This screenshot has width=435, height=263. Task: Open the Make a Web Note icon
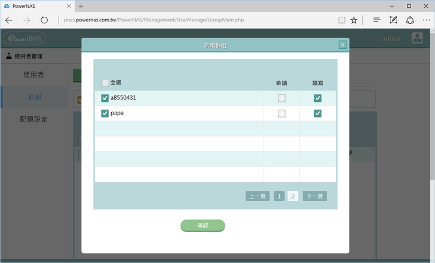tap(393, 20)
